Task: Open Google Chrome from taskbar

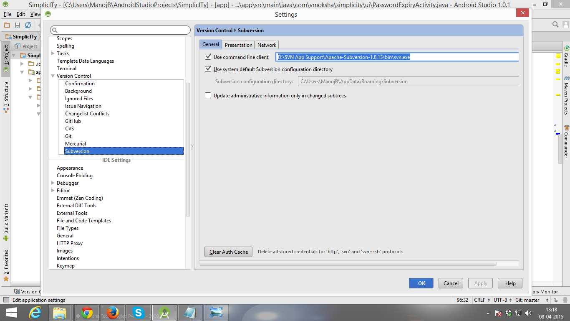Action: (x=87, y=313)
